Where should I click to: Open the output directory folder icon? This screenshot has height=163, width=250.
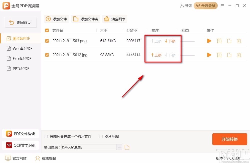pos(127,147)
